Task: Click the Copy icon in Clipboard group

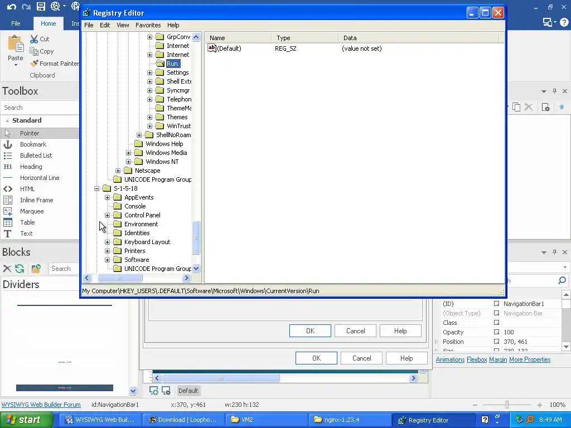Action: click(34, 51)
